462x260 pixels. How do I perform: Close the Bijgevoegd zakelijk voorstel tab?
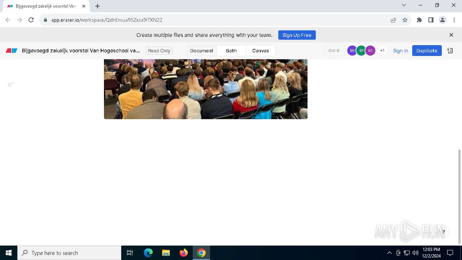pyautogui.click(x=84, y=6)
